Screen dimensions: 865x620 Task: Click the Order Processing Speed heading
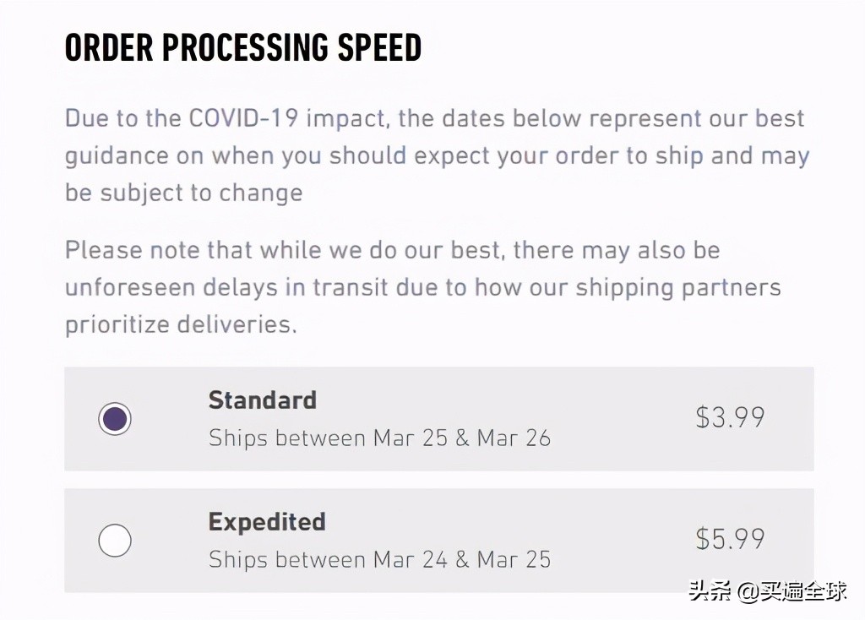[243, 49]
